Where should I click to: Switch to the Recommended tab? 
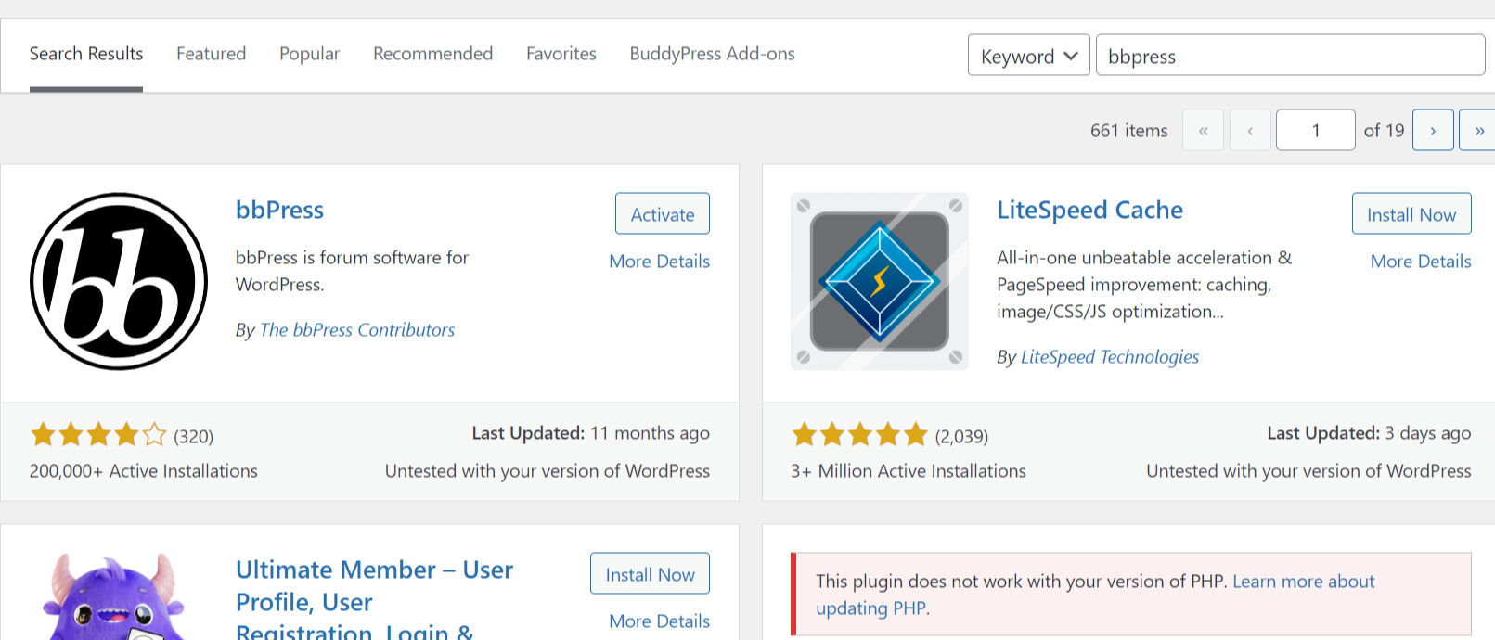click(x=432, y=54)
